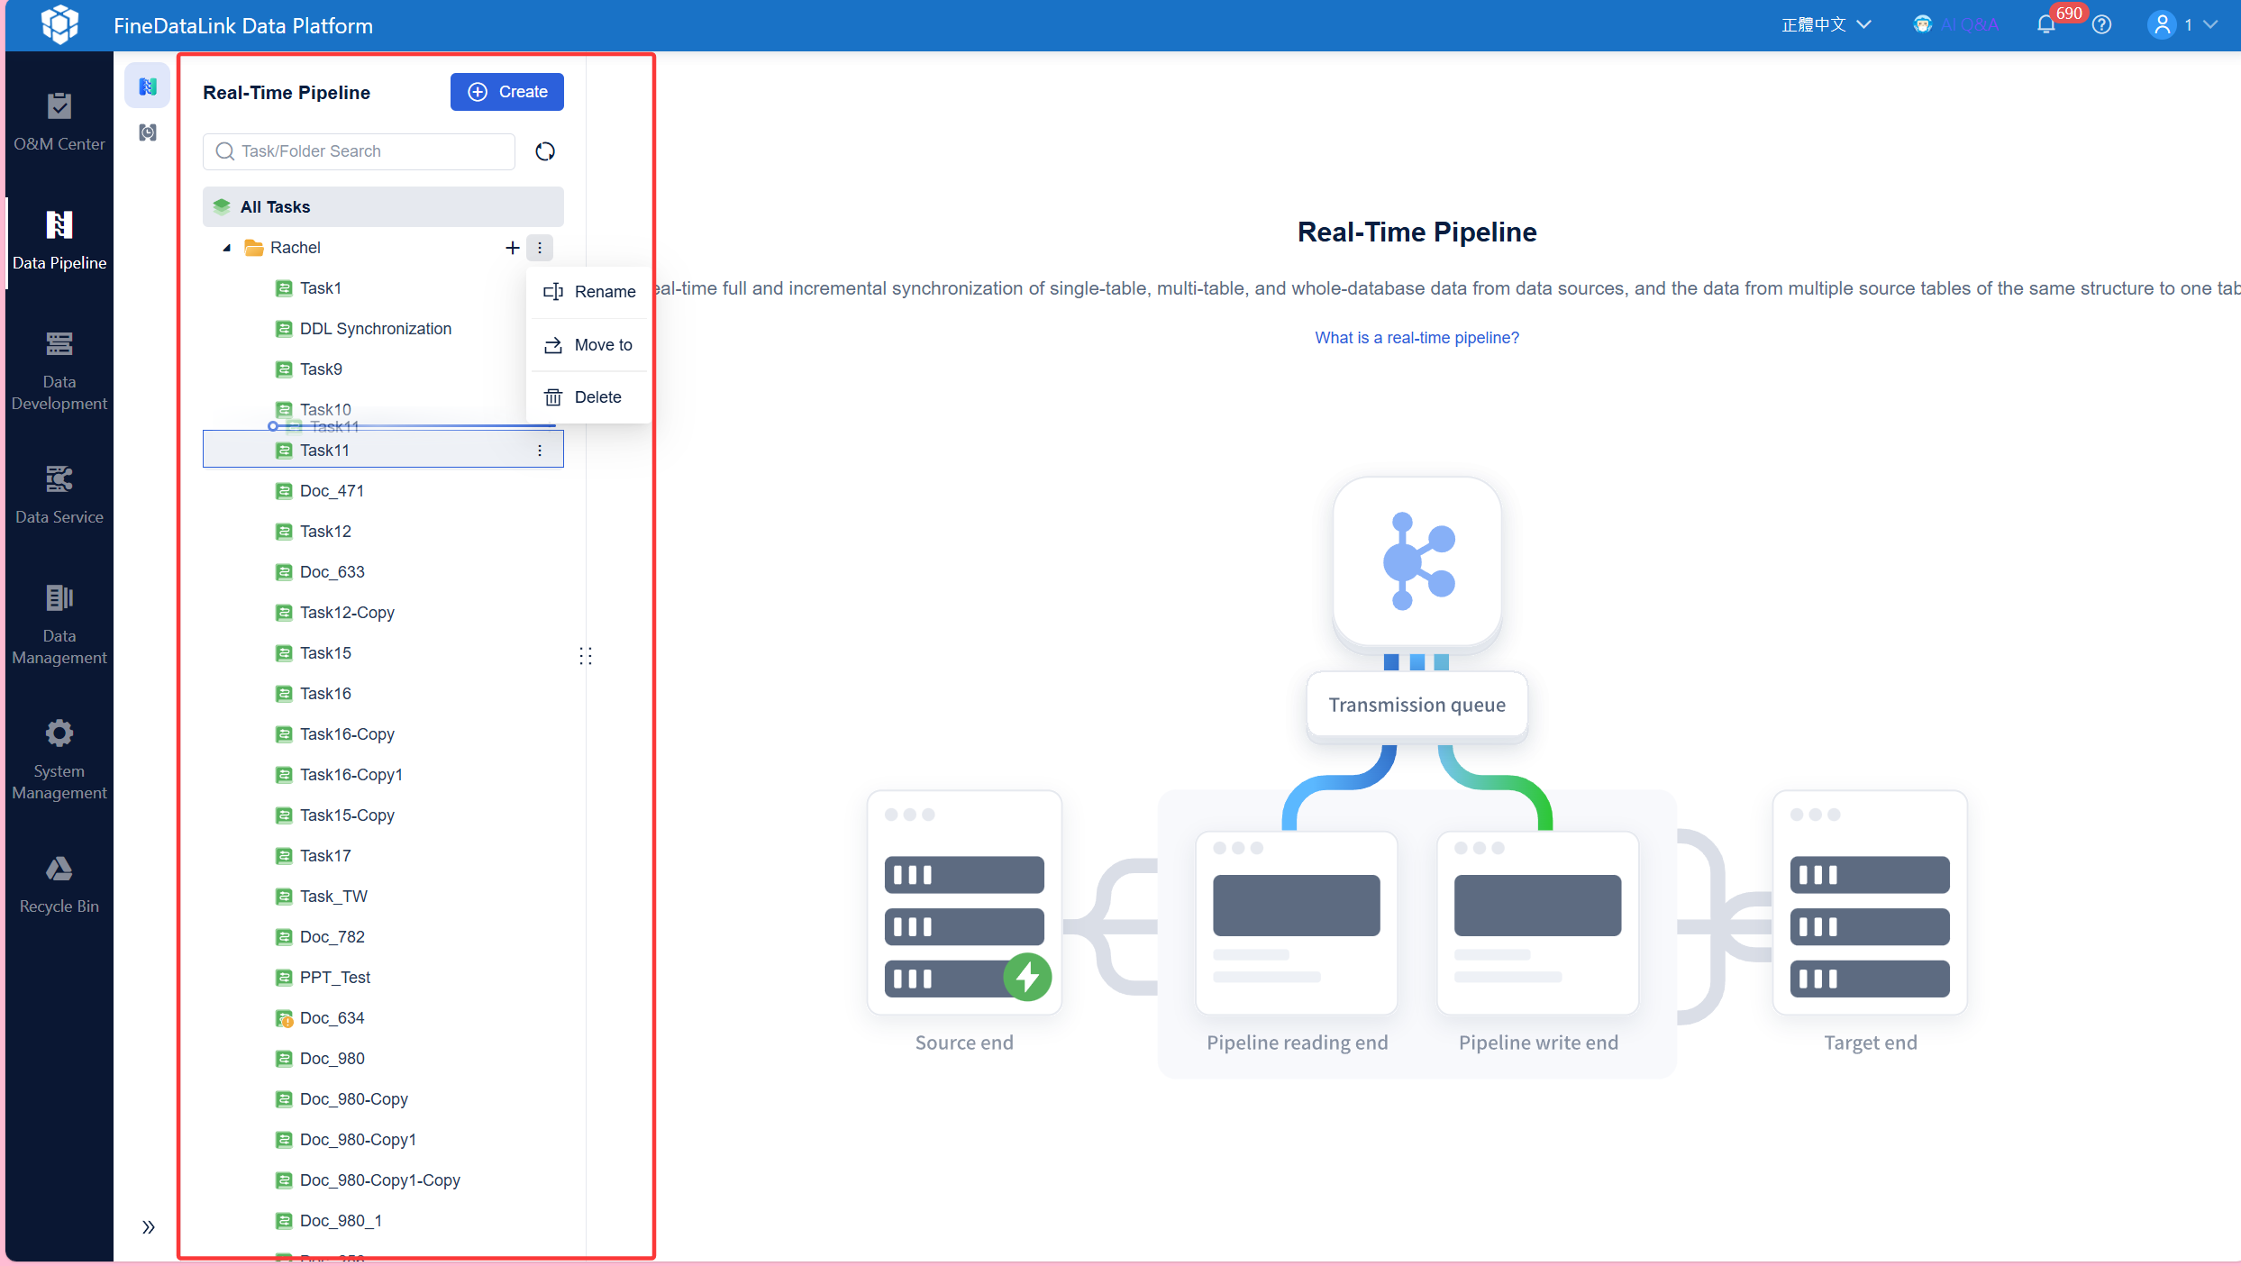2241x1266 pixels.
Task: Open What is a real-time pipeline link
Action: click(1417, 338)
